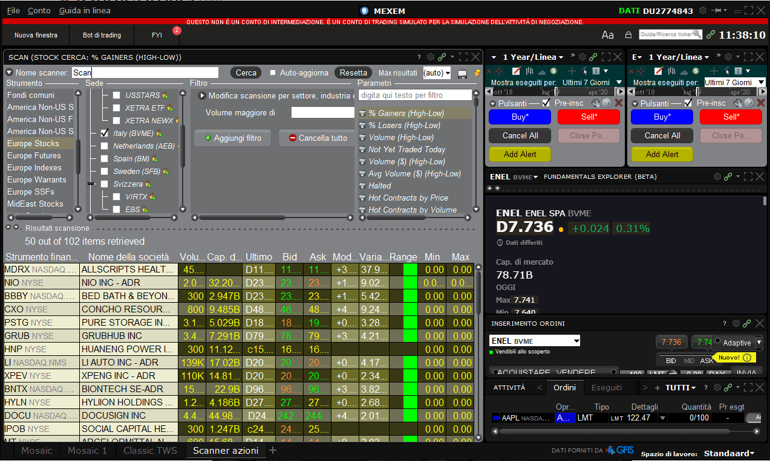Click the Aa font size control
The width and height of the screenshot is (770, 461).
tap(607, 35)
